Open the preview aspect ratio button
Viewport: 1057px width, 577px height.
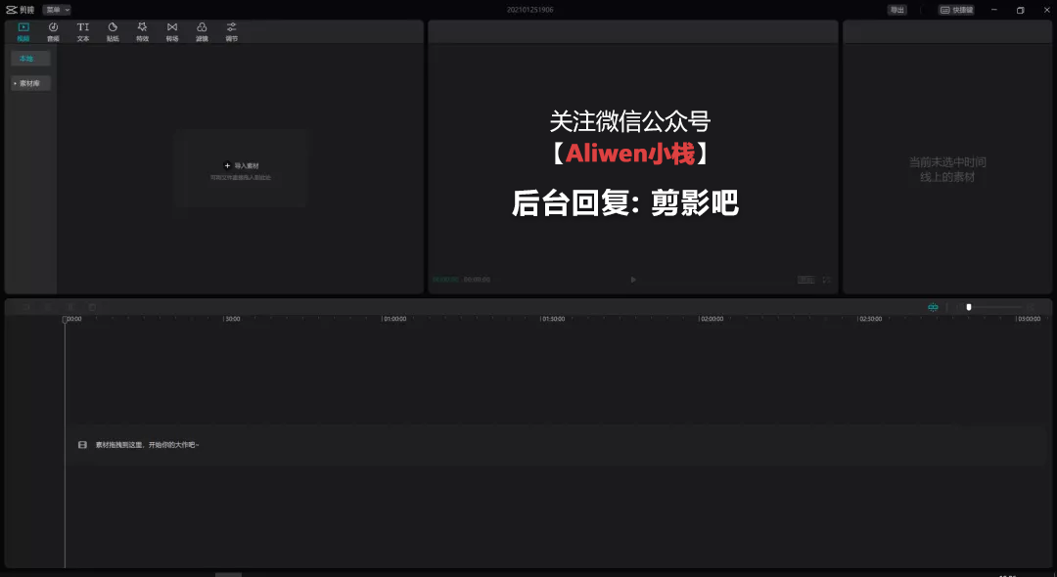tap(806, 280)
